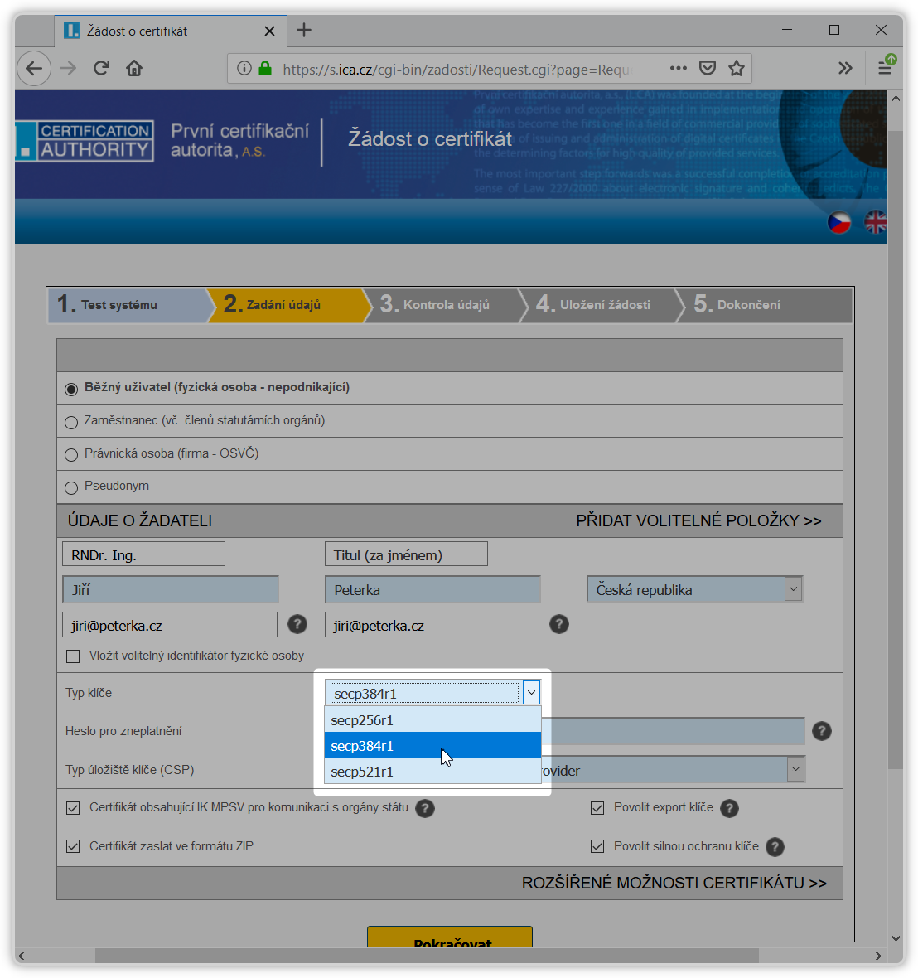Show help for Heslo pro zneplatnění
Screen dimensions: 918x978
(x=822, y=731)
